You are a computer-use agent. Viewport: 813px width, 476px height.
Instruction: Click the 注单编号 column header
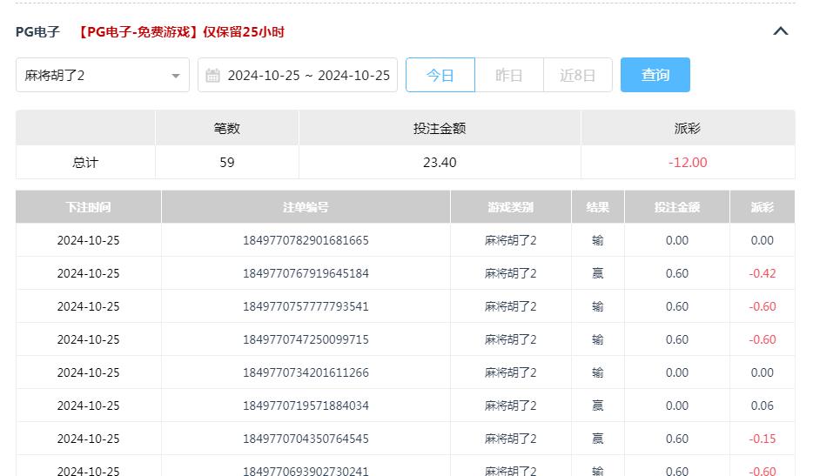click(306, 207)
